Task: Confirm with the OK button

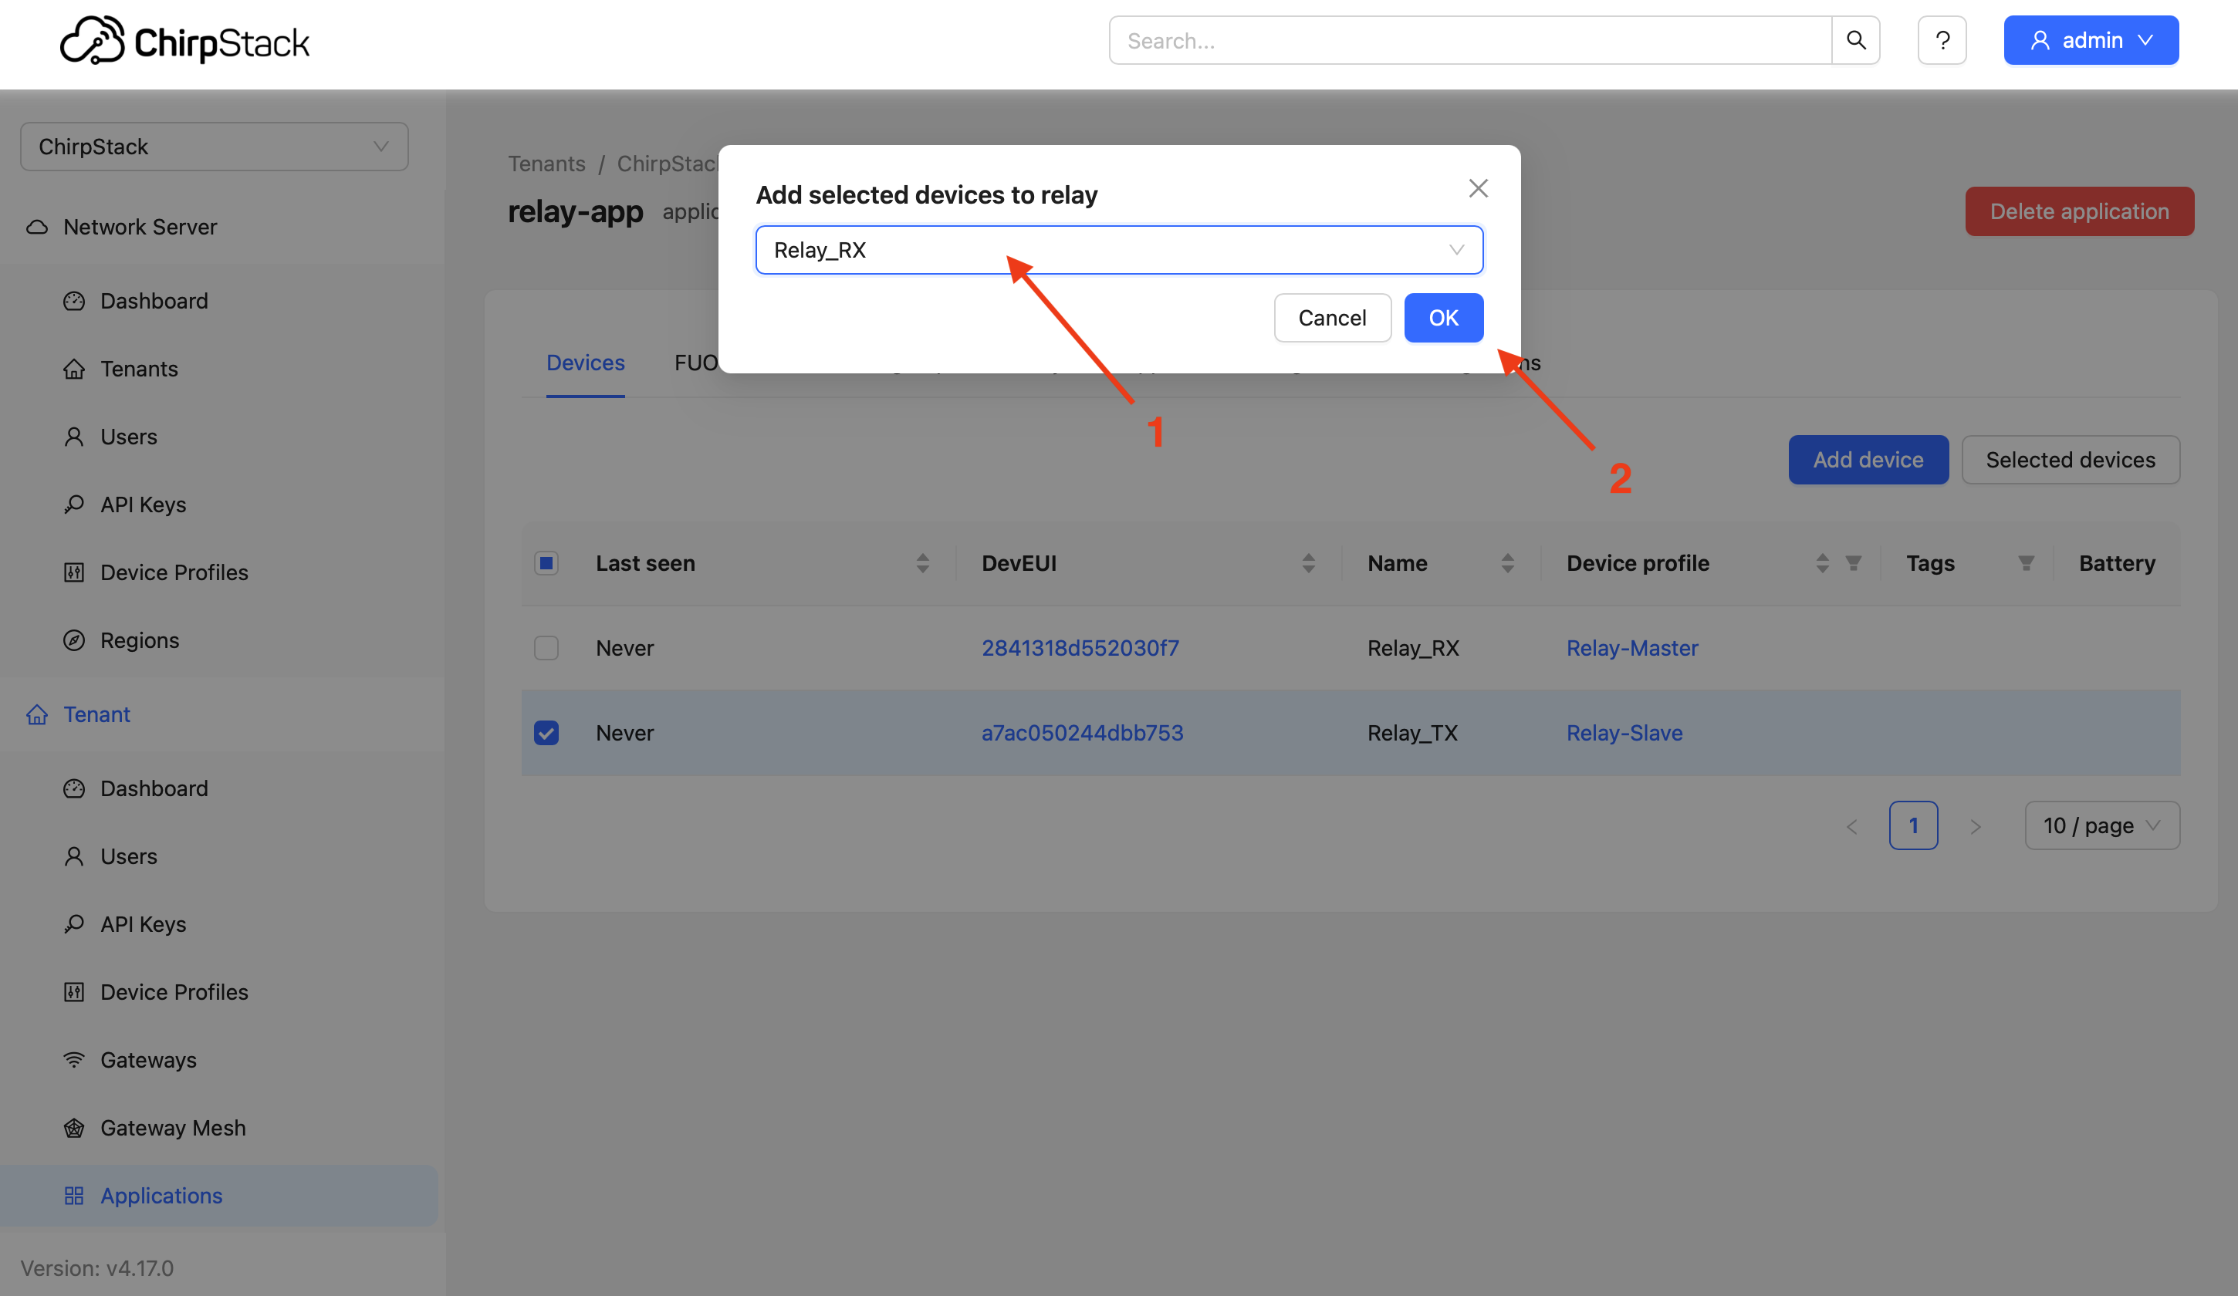Action: [1442, 318]
